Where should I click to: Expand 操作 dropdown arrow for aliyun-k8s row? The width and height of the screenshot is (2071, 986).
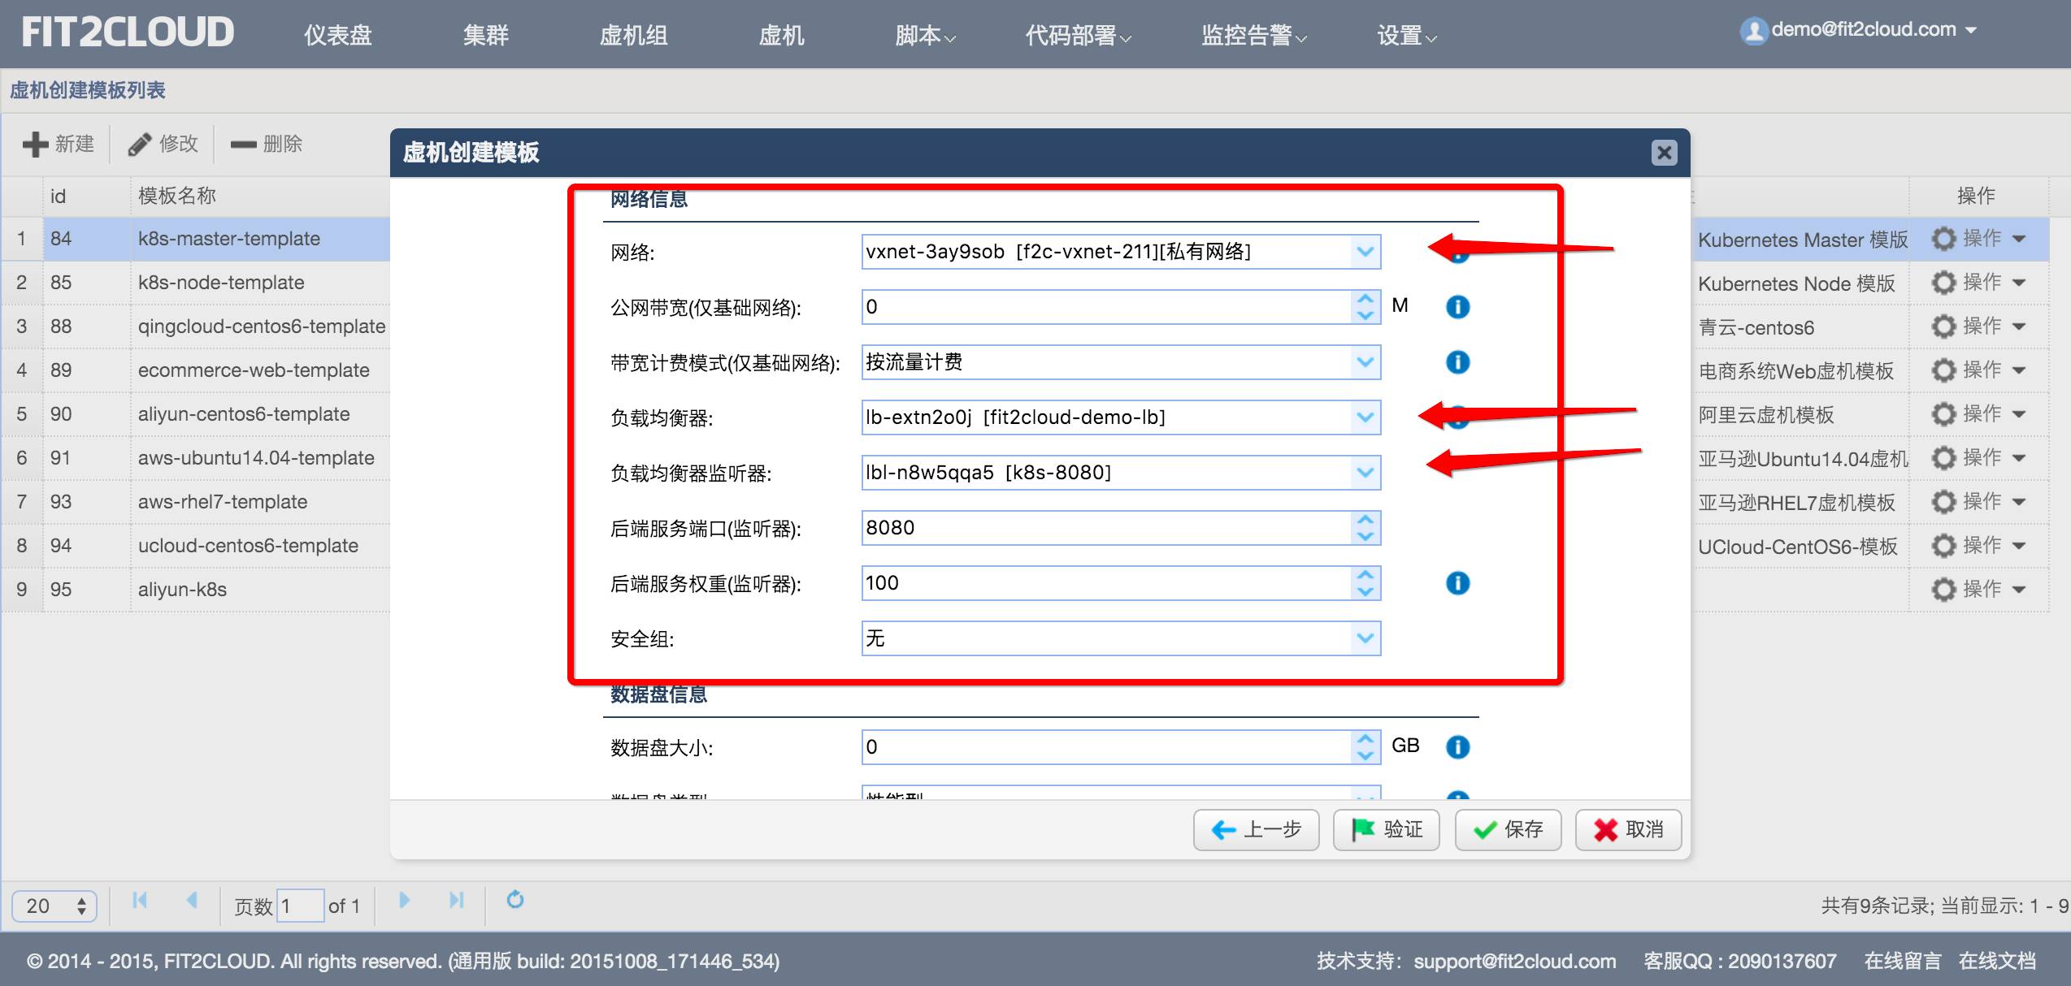click(2019, 590)
